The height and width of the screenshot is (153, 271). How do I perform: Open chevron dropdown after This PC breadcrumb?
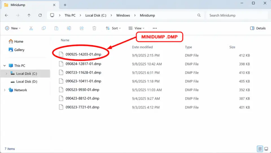pyautogui.click(x=80, y=15)
